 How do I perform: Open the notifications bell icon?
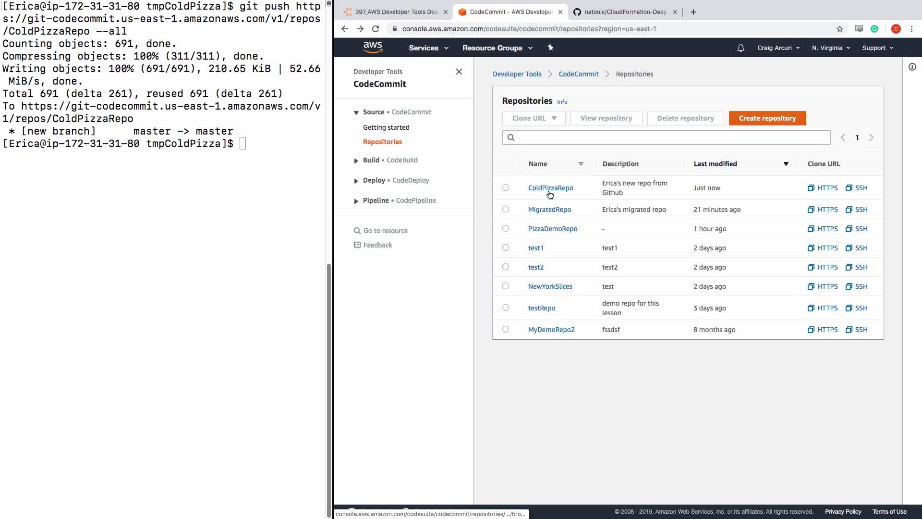(x=740, y=48)
